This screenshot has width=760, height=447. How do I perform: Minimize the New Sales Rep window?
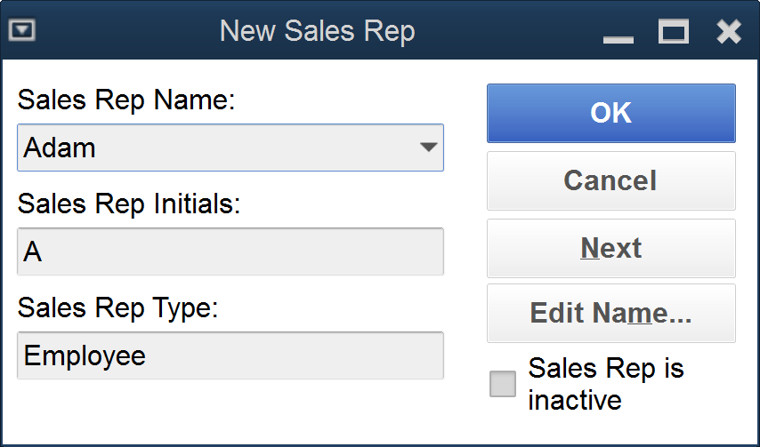[x=618, y=34]
